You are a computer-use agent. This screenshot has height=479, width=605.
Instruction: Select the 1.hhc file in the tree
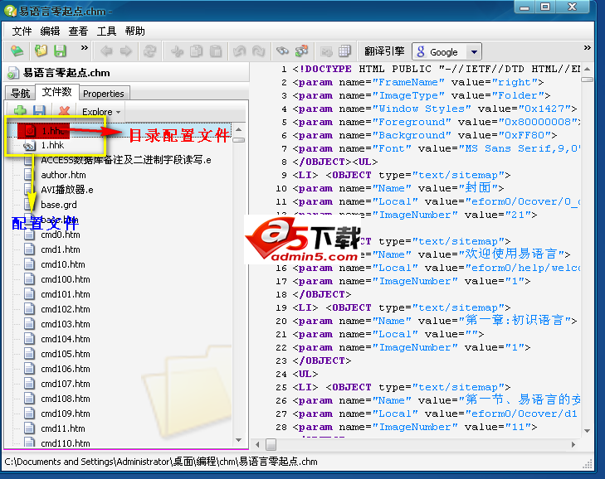point(52,131)
